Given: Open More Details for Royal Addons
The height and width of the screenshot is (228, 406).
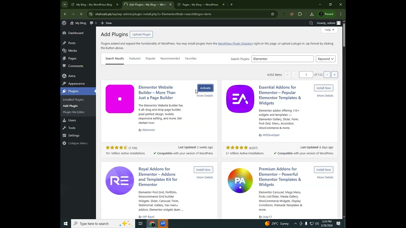Looking at the screenshot, I should tap(205, 177).
